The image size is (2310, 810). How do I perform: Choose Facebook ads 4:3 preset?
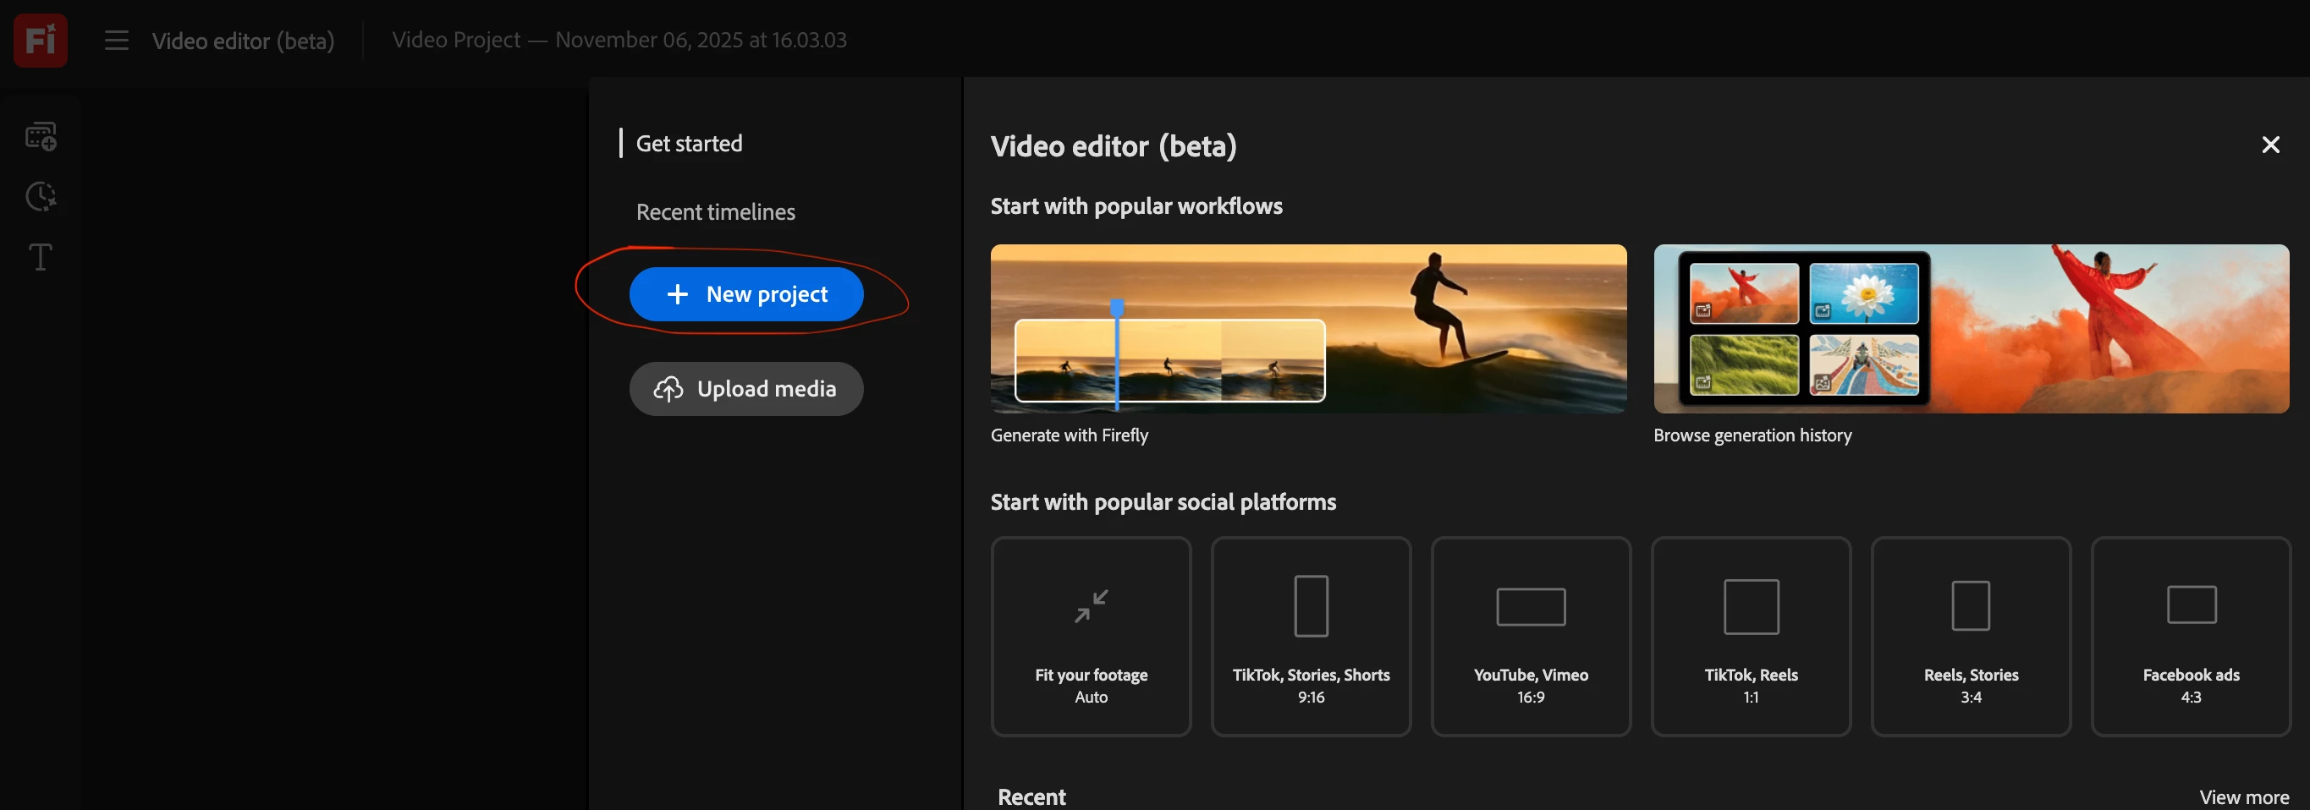point(2191,636)
